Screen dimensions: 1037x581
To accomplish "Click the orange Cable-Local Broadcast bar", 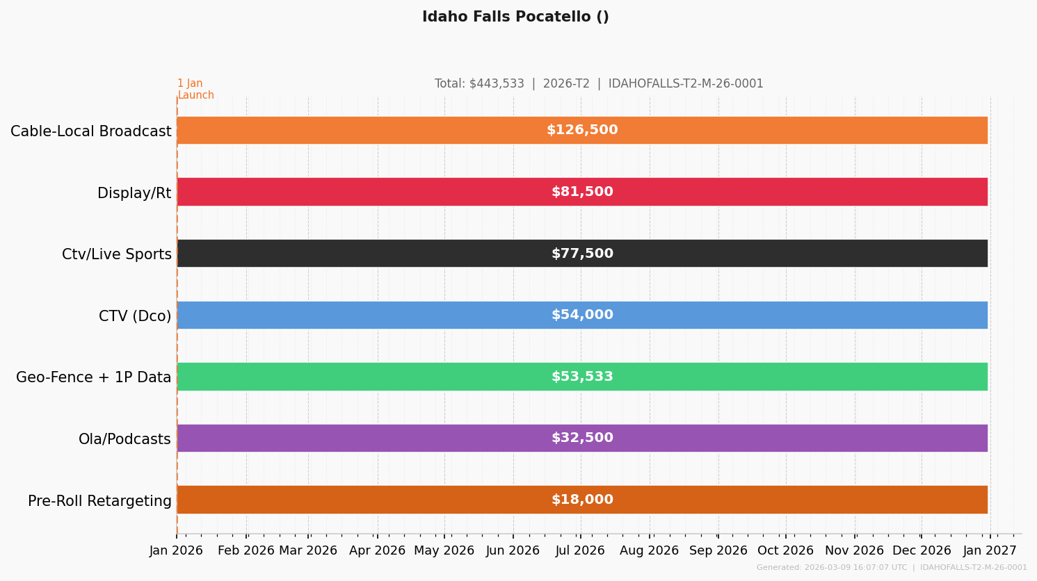I will point(582,130).
